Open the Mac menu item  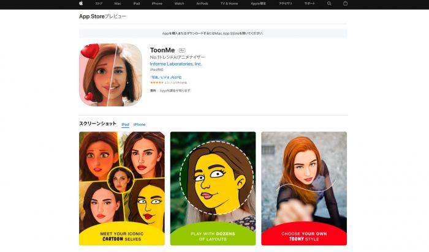tap(117, 4)
